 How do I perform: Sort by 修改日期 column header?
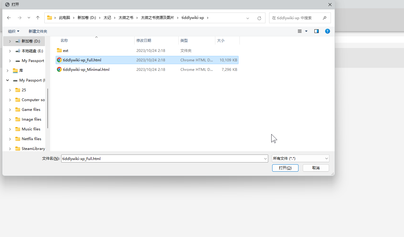coord(144,41)
